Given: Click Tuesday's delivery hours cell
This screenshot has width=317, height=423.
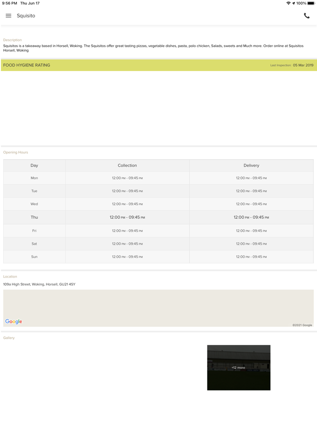Looking at the screenshot, I should (251, 191).
